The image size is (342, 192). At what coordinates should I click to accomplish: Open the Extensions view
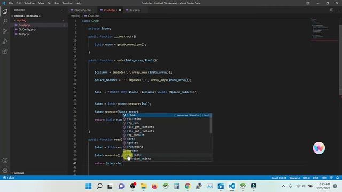tap(5, 51)
